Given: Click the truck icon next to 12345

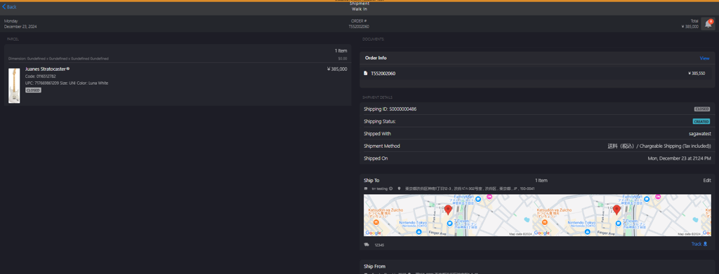Looking at the screenshot, I should point(367,245).
